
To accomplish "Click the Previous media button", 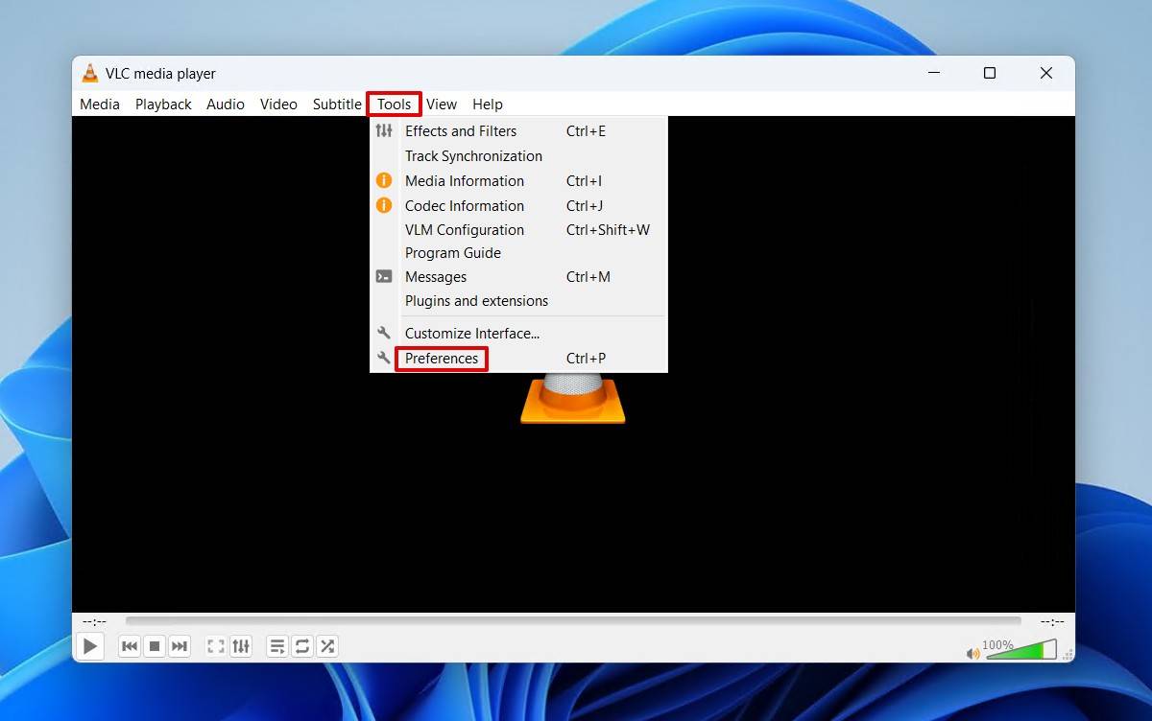I will [130, 646].
